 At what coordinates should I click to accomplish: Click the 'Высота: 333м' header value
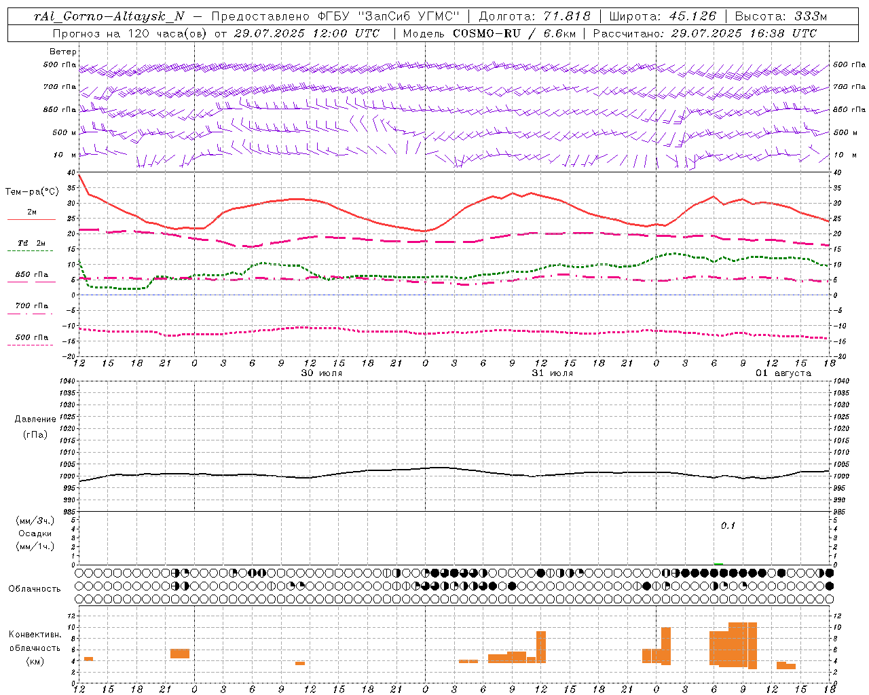[x=781, y=16]
